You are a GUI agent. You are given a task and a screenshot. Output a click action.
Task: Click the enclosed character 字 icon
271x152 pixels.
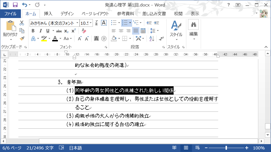104,38
